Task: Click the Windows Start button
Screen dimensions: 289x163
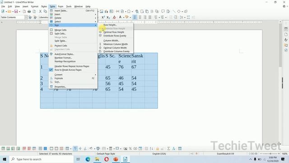Action: (x=5, y=159)
